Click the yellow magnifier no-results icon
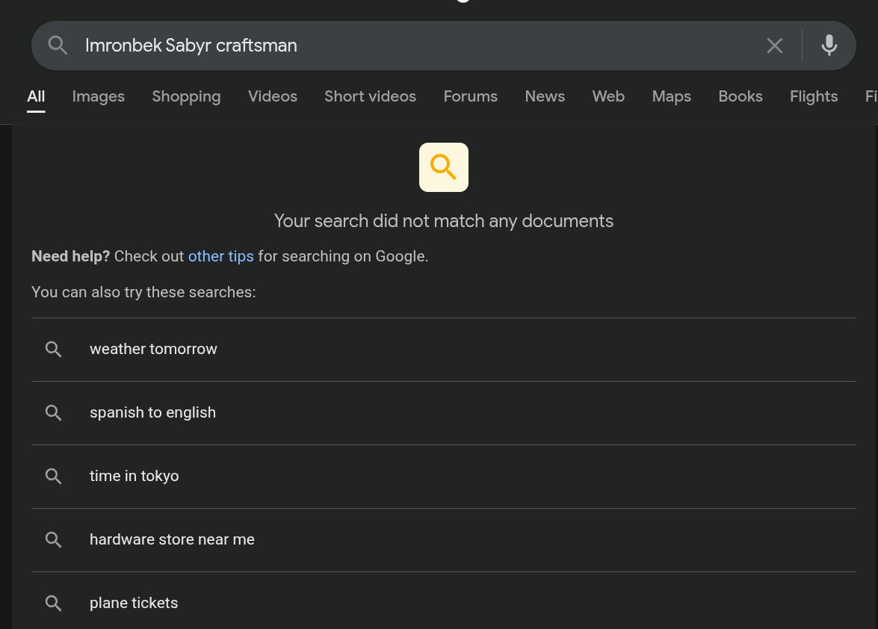 pyautogui.click(x=443, y=167)
